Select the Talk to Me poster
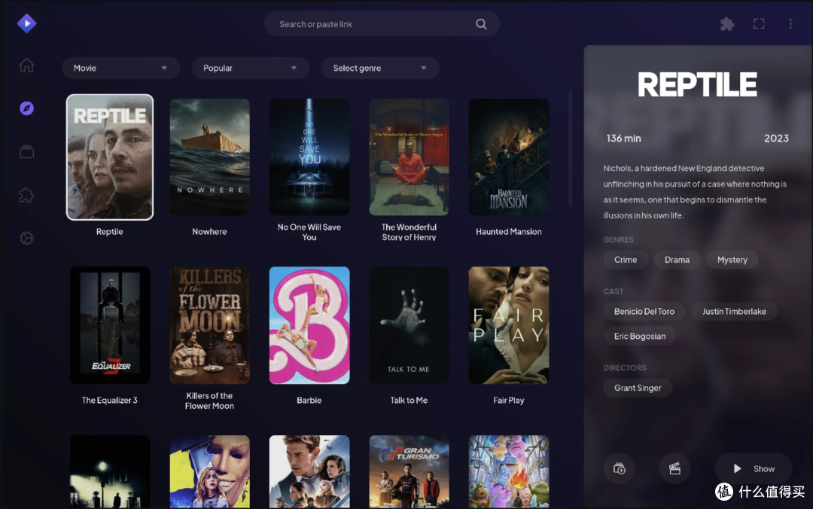This screenshot has width=813, height=509. coord(409,325)
